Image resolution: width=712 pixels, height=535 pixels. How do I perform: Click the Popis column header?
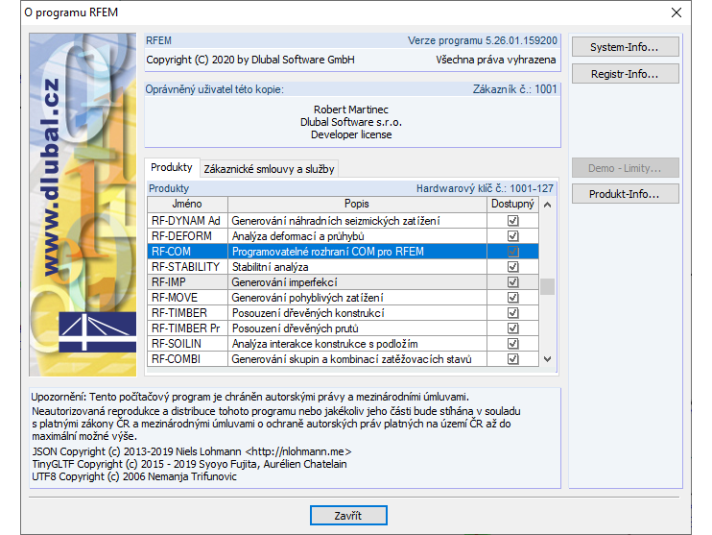click(357, 204)
